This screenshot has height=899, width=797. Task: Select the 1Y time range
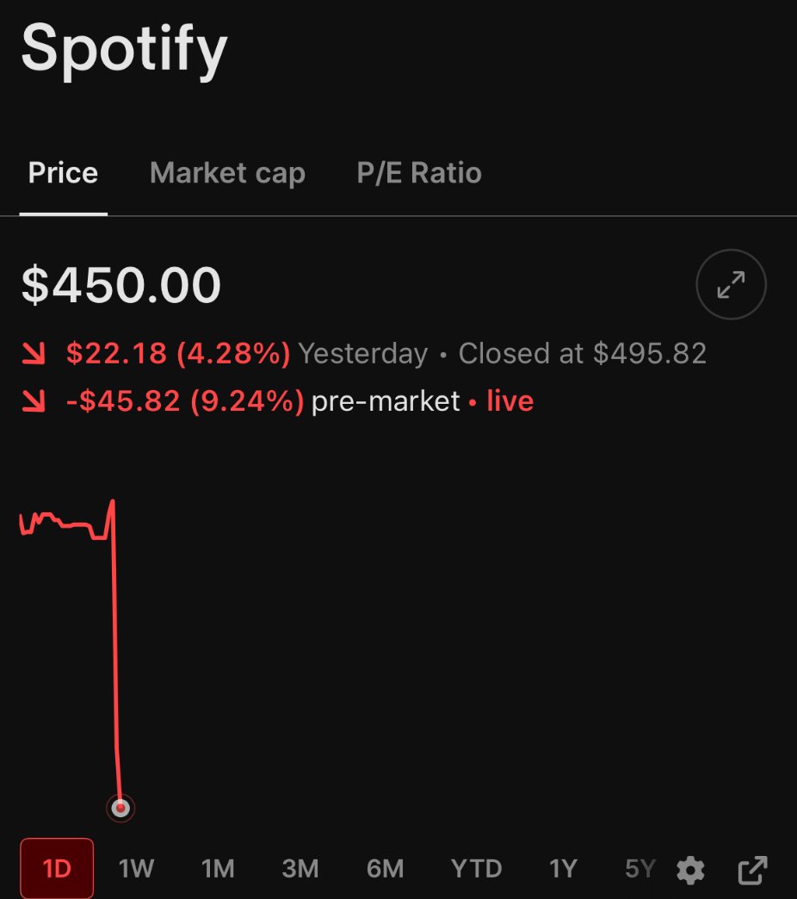click(x=563, y=869)
